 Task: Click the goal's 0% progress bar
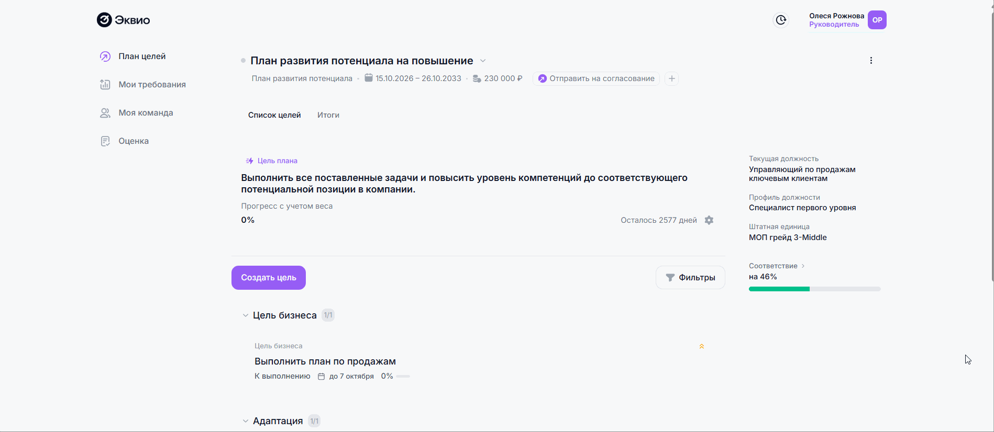coord(403,376)
